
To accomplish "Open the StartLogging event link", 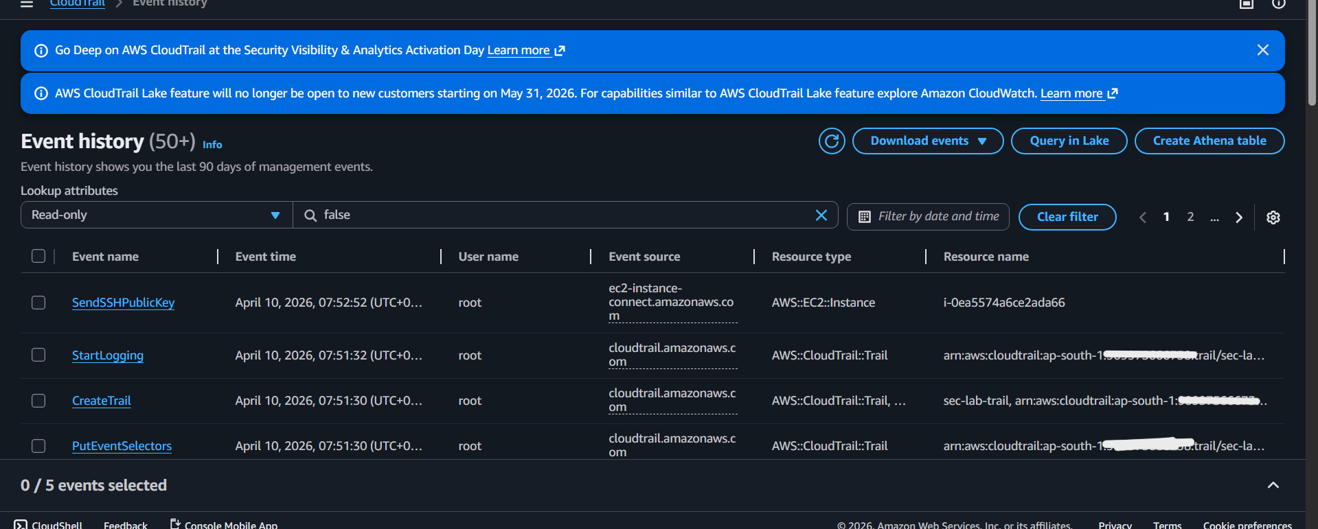I will [x=108, y=355].
